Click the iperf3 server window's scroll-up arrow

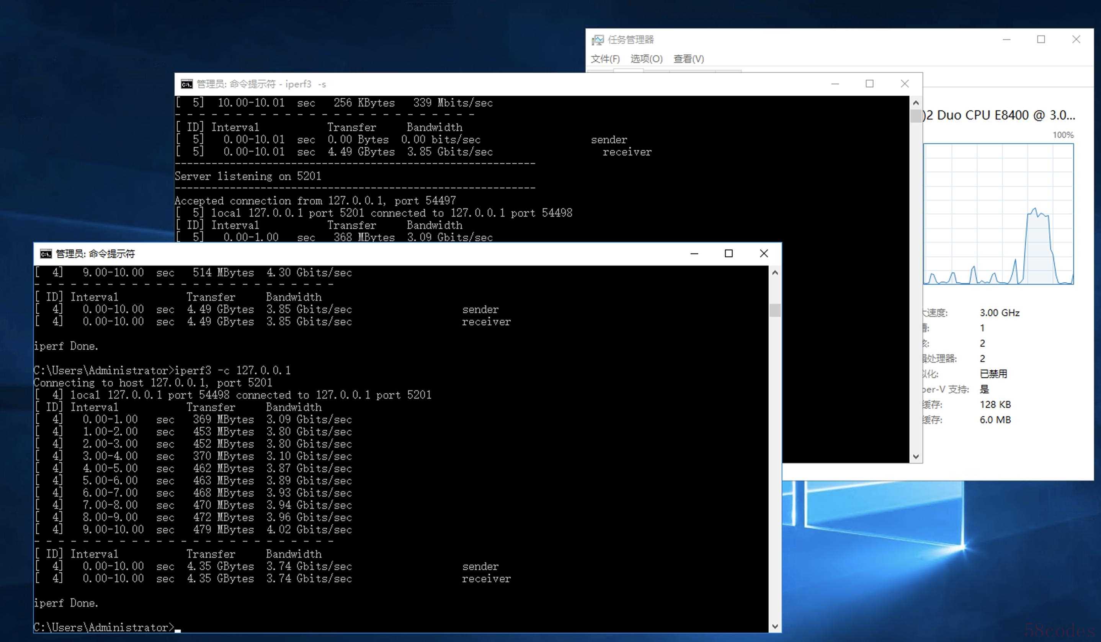click(x=916, y=103)
